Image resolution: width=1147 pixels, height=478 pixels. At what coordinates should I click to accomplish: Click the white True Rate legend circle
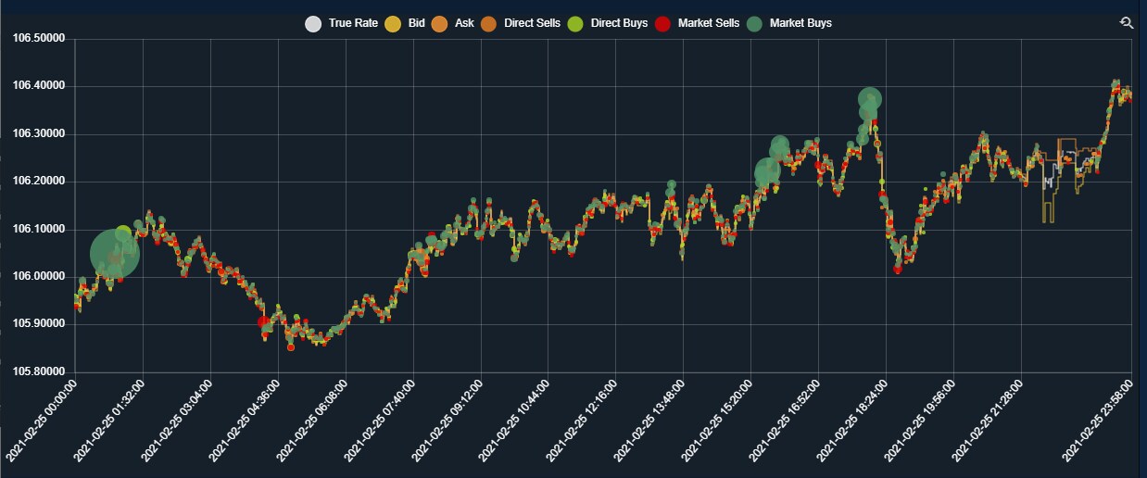click(314, 23)
